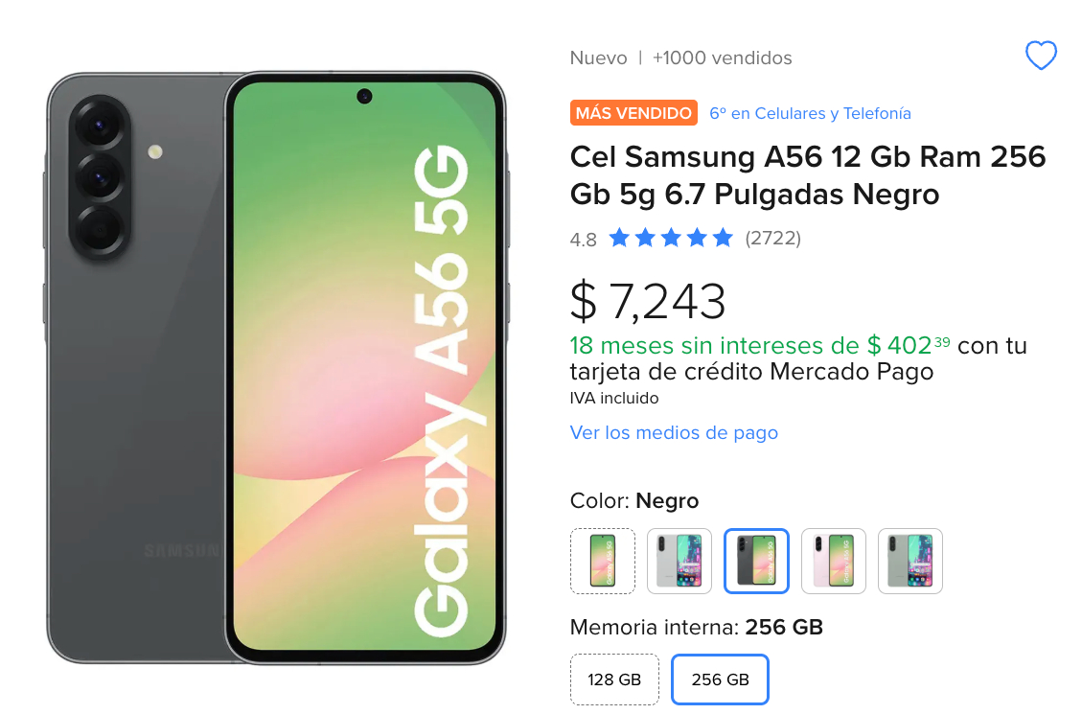Select the dashed front-only phone color variant
Screen dimensions: 1082x714
pyautogui.click(x=603, y=561)
